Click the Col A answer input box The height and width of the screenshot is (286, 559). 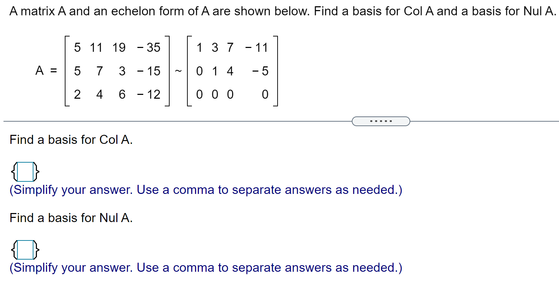click(25, 171)
